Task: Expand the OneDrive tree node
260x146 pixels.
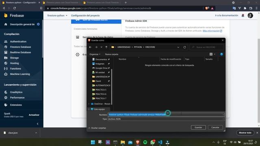Action: click(x=89, y=104)
